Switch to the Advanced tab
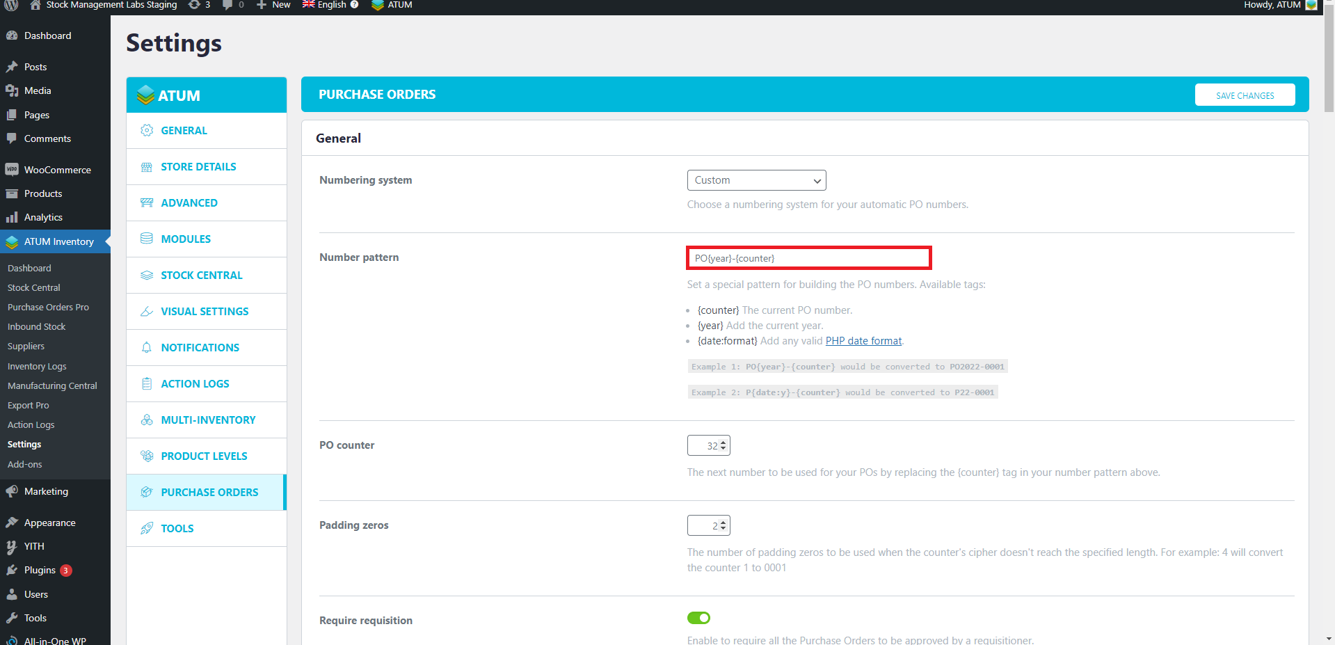Image resolution: width=1335 pixels, height=645 pixels. click(207, 203)
